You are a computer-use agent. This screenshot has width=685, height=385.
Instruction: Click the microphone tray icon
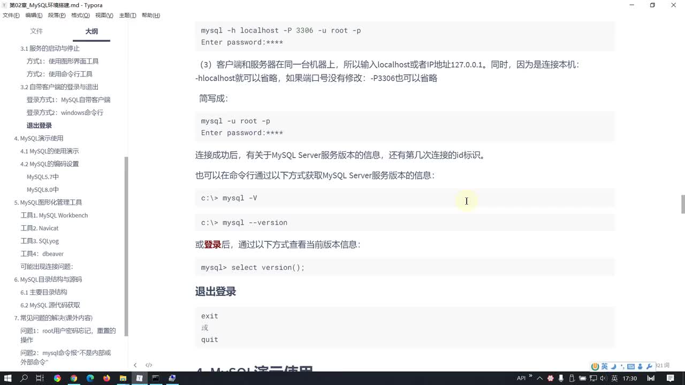(x=560, y=378)
